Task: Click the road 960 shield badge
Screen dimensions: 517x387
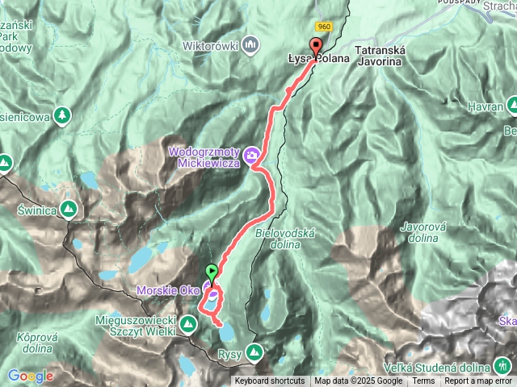Action: [x=324, y=27]
